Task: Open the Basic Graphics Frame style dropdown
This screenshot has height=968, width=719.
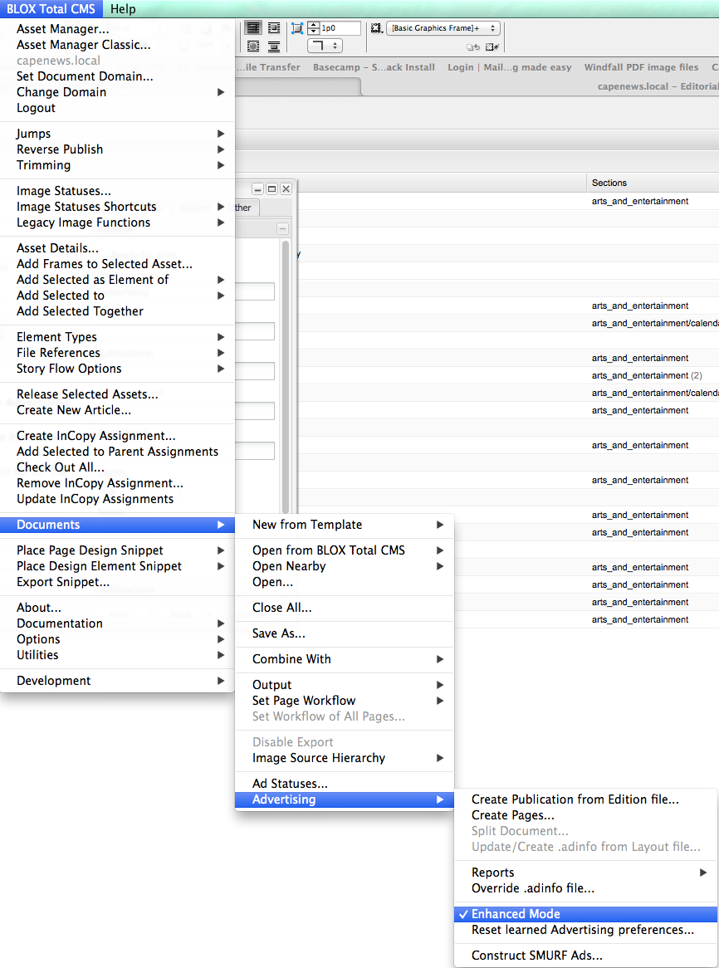Action: pyautogui.click(x=443, y=28)
